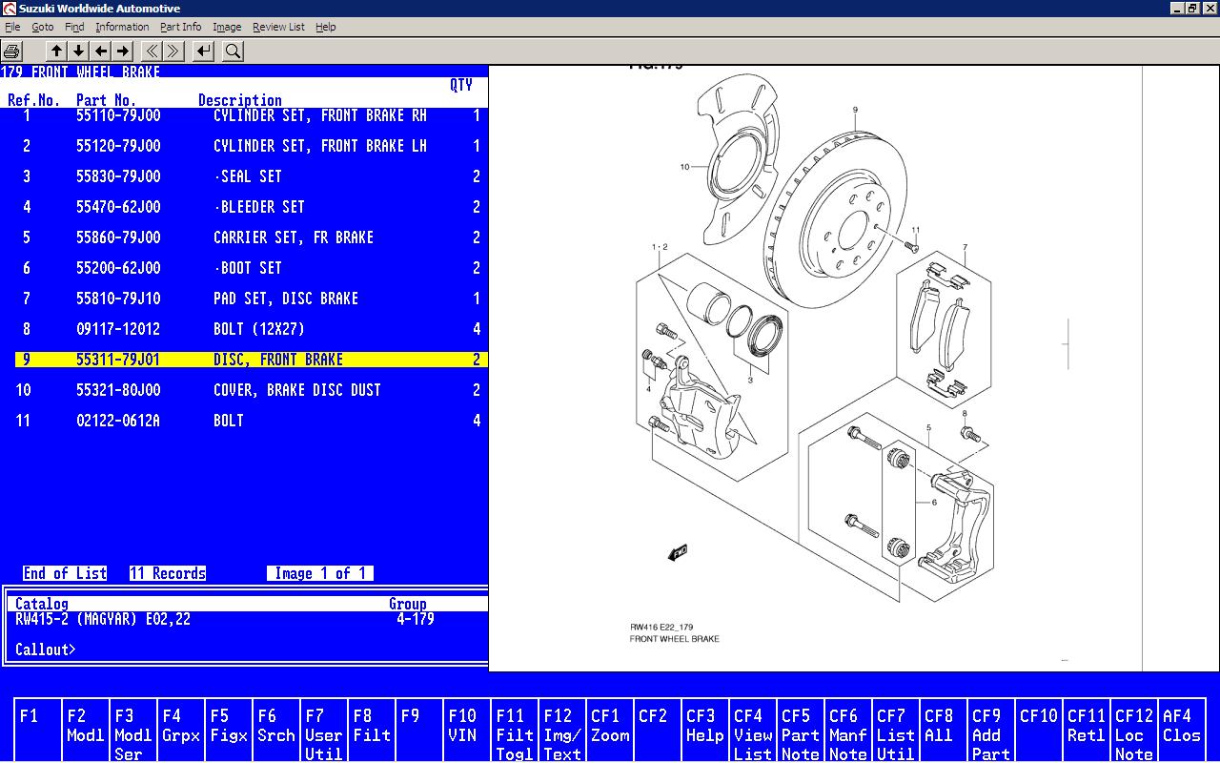The width and height of the screenshot is (1220, 763).
Task: Select the 02122-0612A bolt row
Action: [252, 421]
